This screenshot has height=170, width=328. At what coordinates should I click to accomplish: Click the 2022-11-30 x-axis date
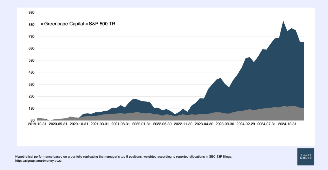coord(183,124)
